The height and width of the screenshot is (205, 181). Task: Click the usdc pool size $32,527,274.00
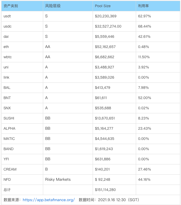tap(108, 26)
